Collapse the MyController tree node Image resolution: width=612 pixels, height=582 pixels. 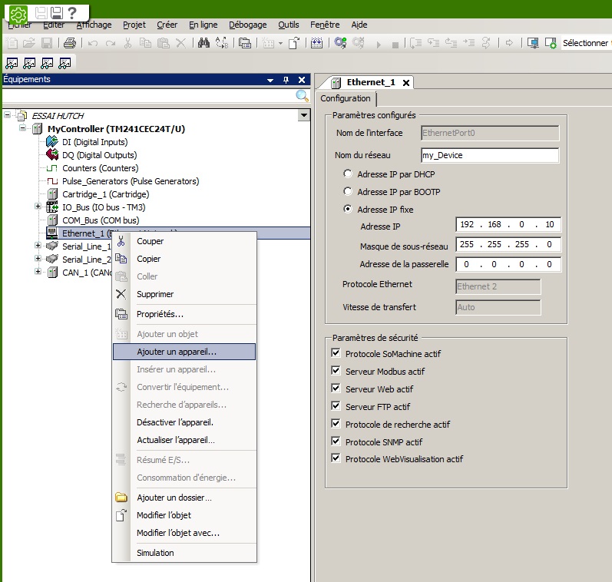(22, 129)
